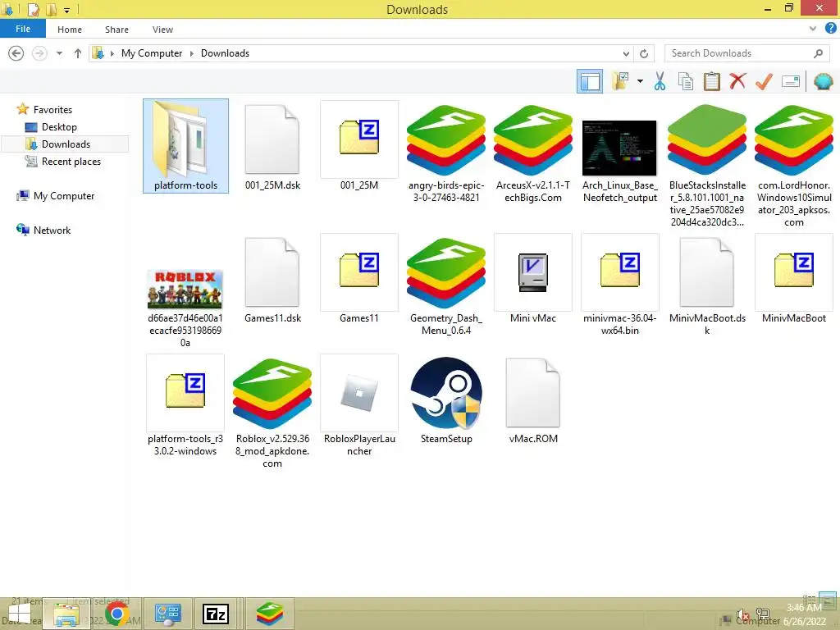The height and width of the screenshot is (630, 840).
Task: Open the address bar history dropdown
Action: point(626,53)
